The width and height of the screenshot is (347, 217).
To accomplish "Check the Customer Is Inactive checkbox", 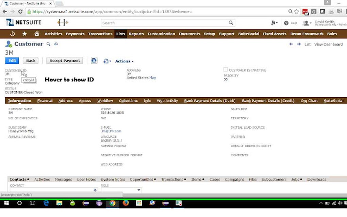I will pos(226,69).
